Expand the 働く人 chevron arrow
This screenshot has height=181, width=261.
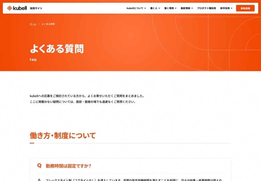tap(159, 8)
